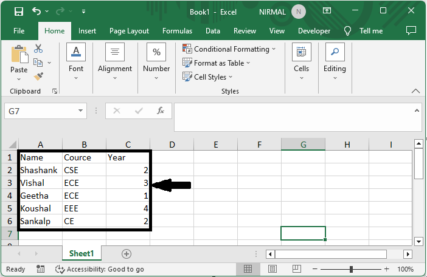Open the Name Box dropdown arrow
Viewport: 427px width, 277px height.
(80, 111)
